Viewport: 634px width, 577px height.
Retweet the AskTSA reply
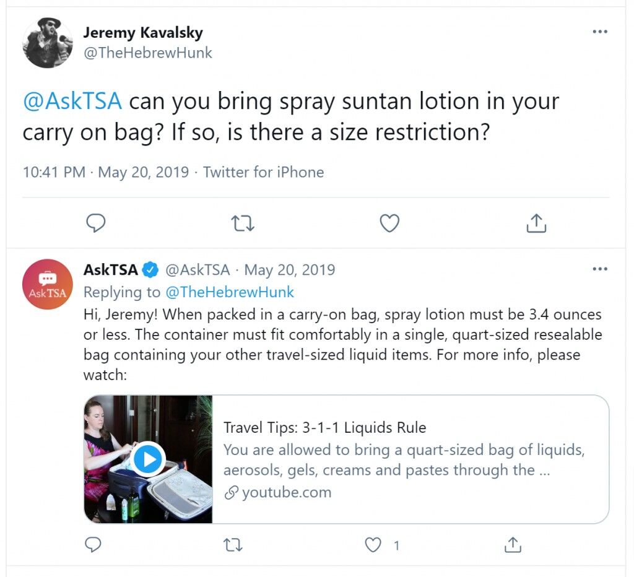(233, 545)
